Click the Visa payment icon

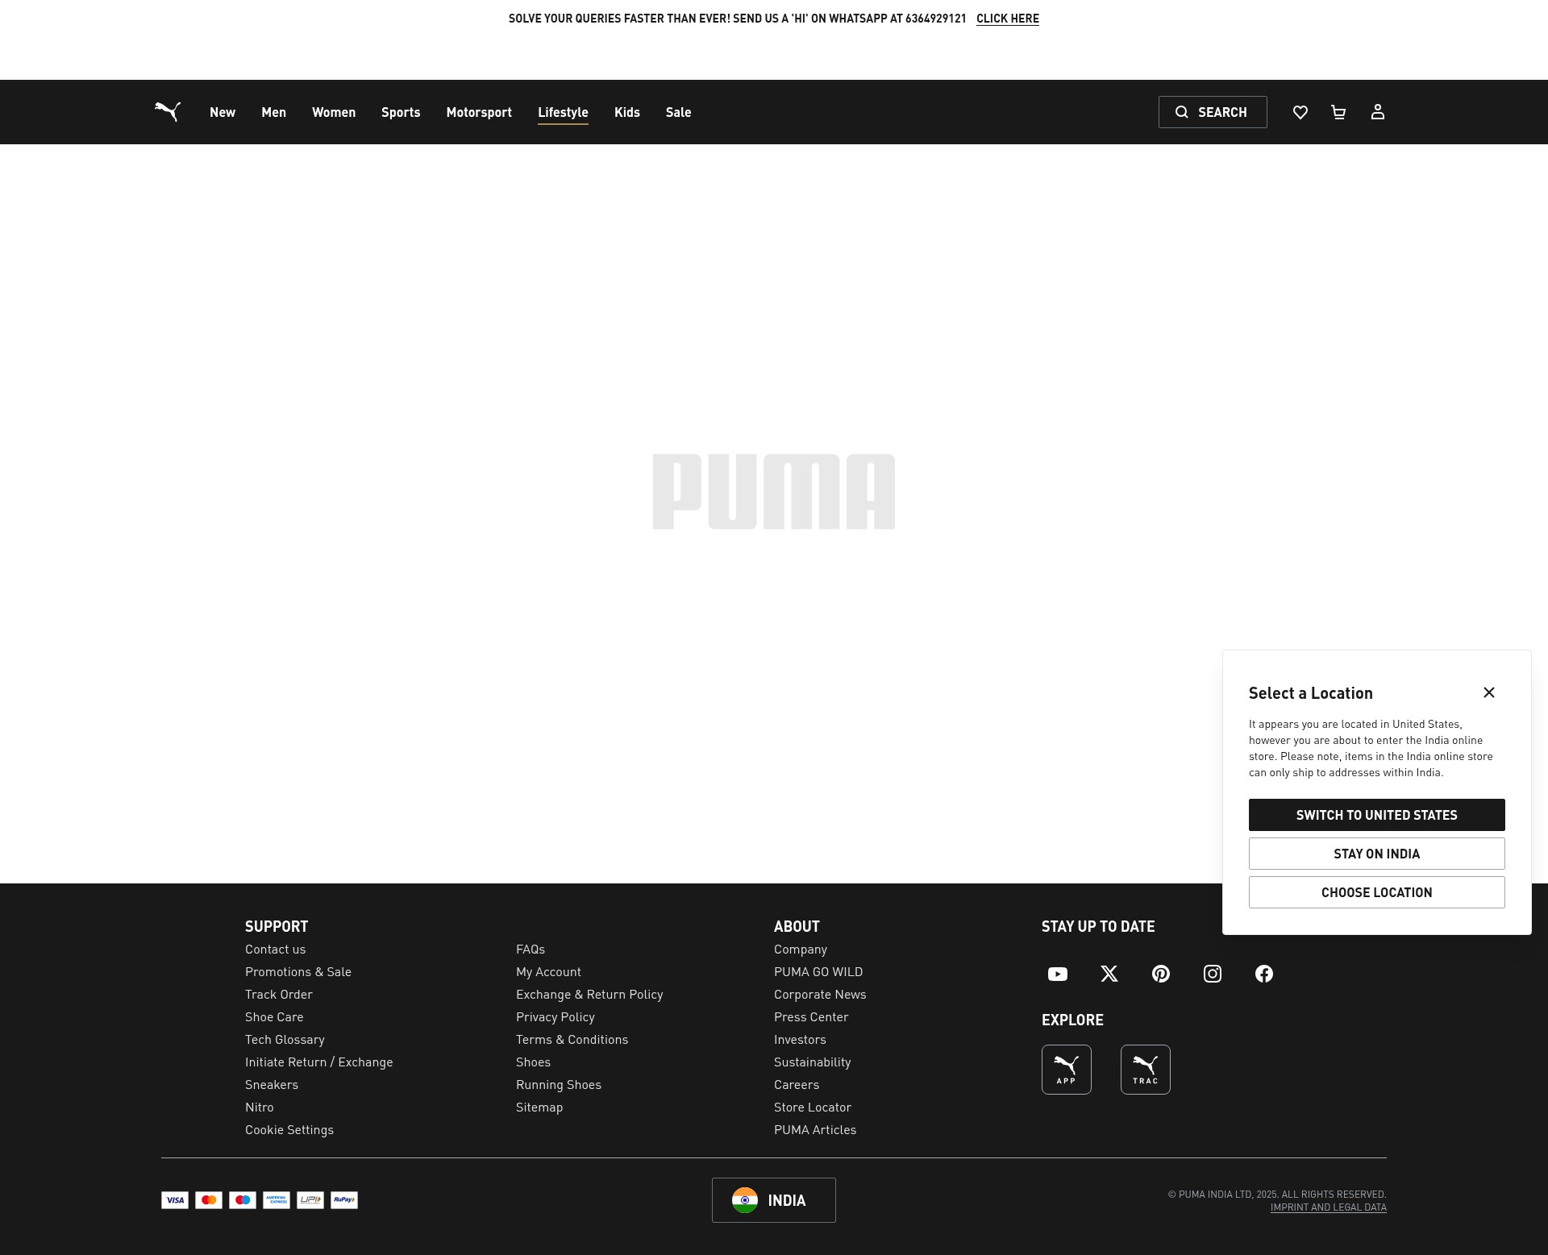(175, 1200)
